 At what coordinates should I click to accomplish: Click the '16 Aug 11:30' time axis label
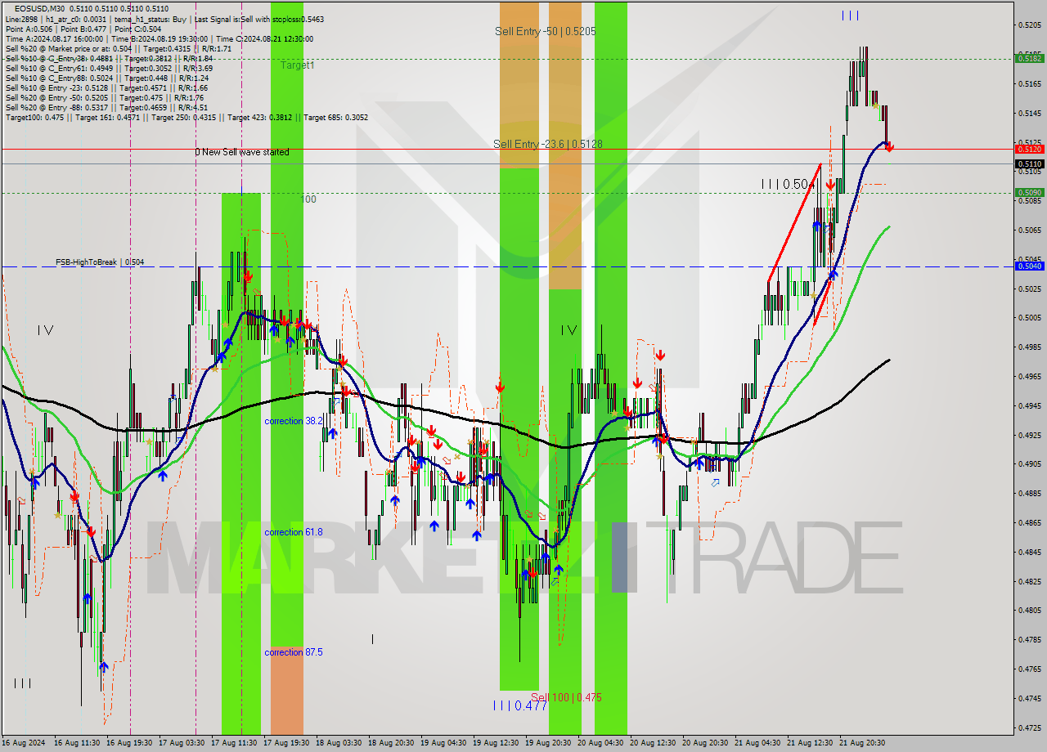77,743
